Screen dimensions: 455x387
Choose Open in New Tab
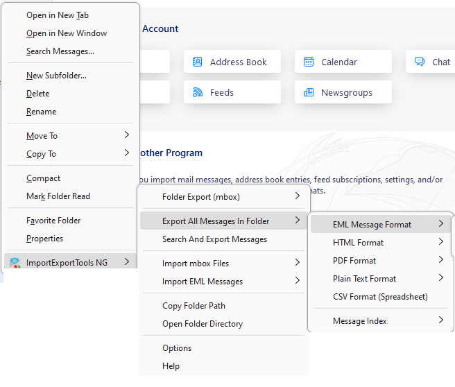coord(71,15)
